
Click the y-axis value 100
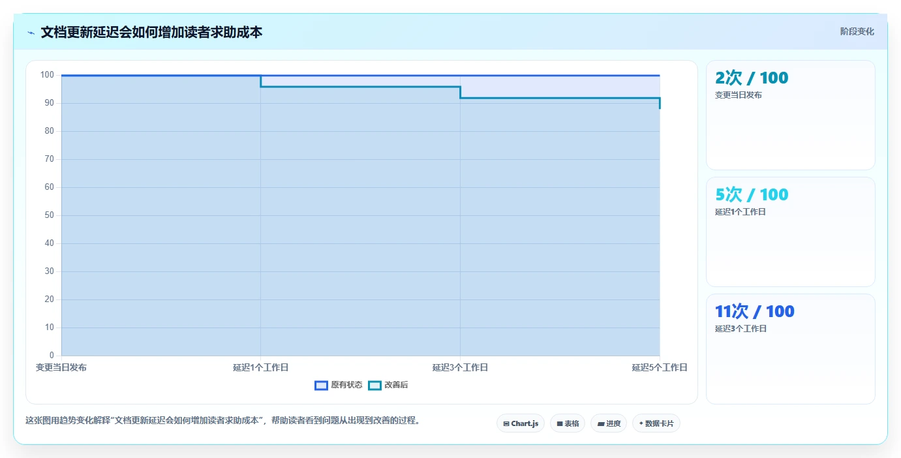(47, 75)
